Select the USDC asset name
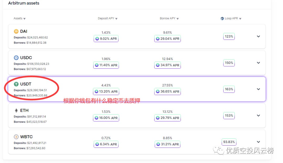The height and width of the screenshot is (163, 283). pyautogui.click(x=26, y=58)
